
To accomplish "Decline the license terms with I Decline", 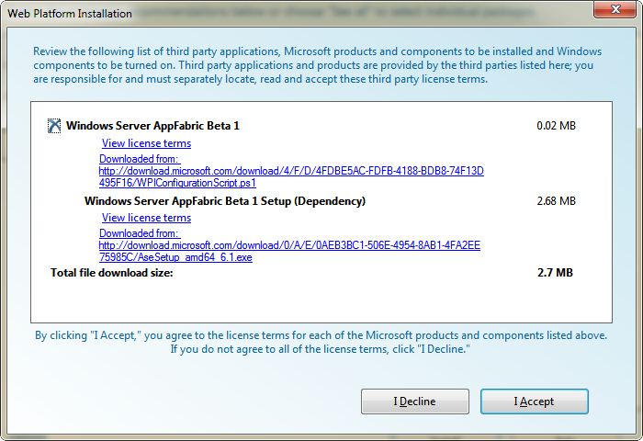I will click(x=415, y=401).
